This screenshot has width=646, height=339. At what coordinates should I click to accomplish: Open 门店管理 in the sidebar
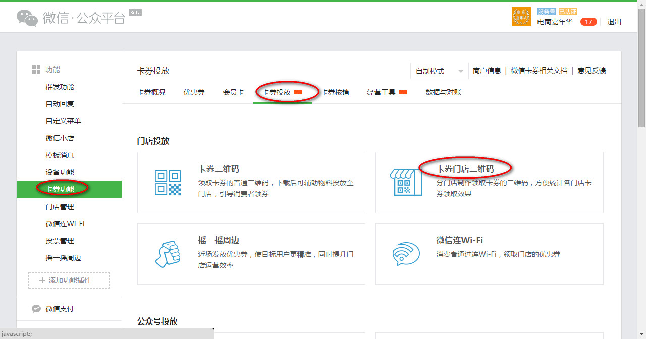(60, 207)
